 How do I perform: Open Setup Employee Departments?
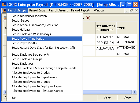[x=45, y=55]
